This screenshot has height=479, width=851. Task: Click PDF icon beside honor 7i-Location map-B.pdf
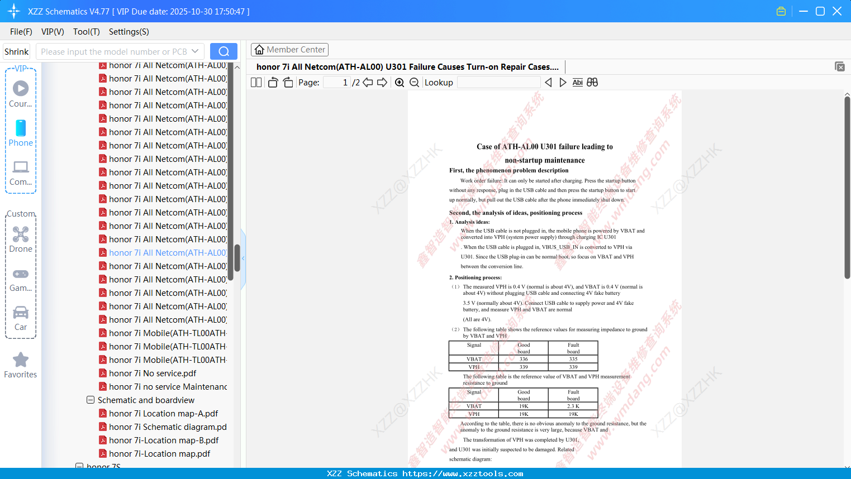click(x=103, y=440)
